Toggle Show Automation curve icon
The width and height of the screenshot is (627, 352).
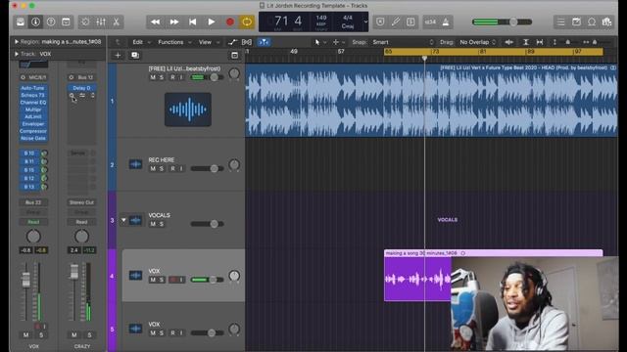232,42
